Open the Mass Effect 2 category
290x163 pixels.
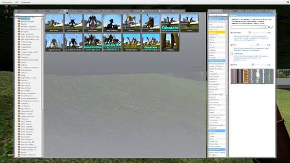click(x=25, y=109)
